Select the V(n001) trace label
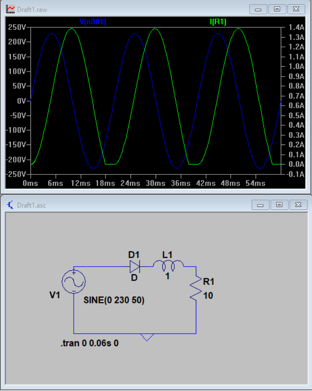Image resolution: width=312 pixels, height=391 pixels. click(93, 21)
